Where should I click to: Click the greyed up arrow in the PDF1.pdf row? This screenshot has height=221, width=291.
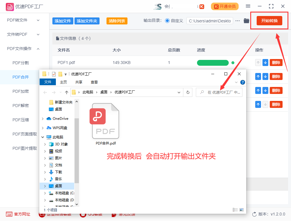tap(258, 63)
